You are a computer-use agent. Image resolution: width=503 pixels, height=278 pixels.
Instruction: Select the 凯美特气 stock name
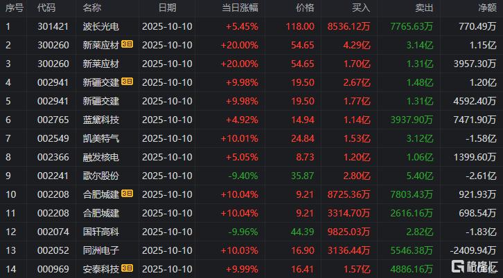tap(100, 138)
